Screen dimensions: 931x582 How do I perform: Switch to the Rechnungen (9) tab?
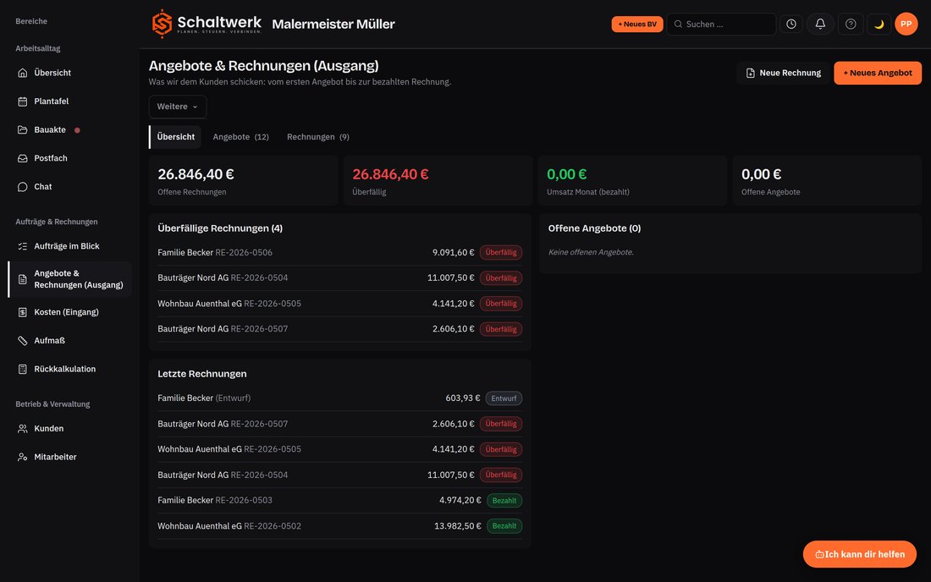coord(317,137)
